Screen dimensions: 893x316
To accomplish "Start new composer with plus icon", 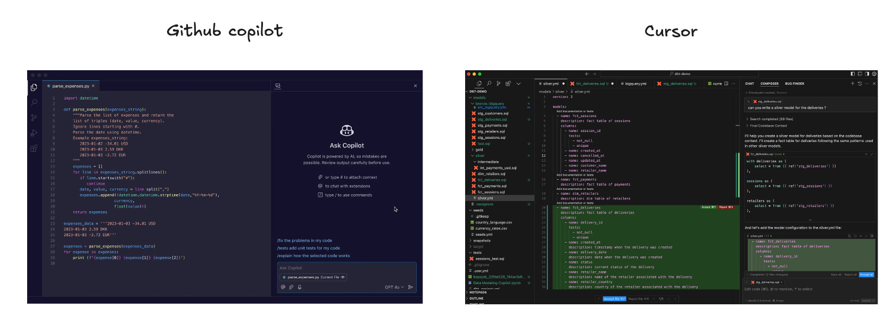I will [853, 84].
